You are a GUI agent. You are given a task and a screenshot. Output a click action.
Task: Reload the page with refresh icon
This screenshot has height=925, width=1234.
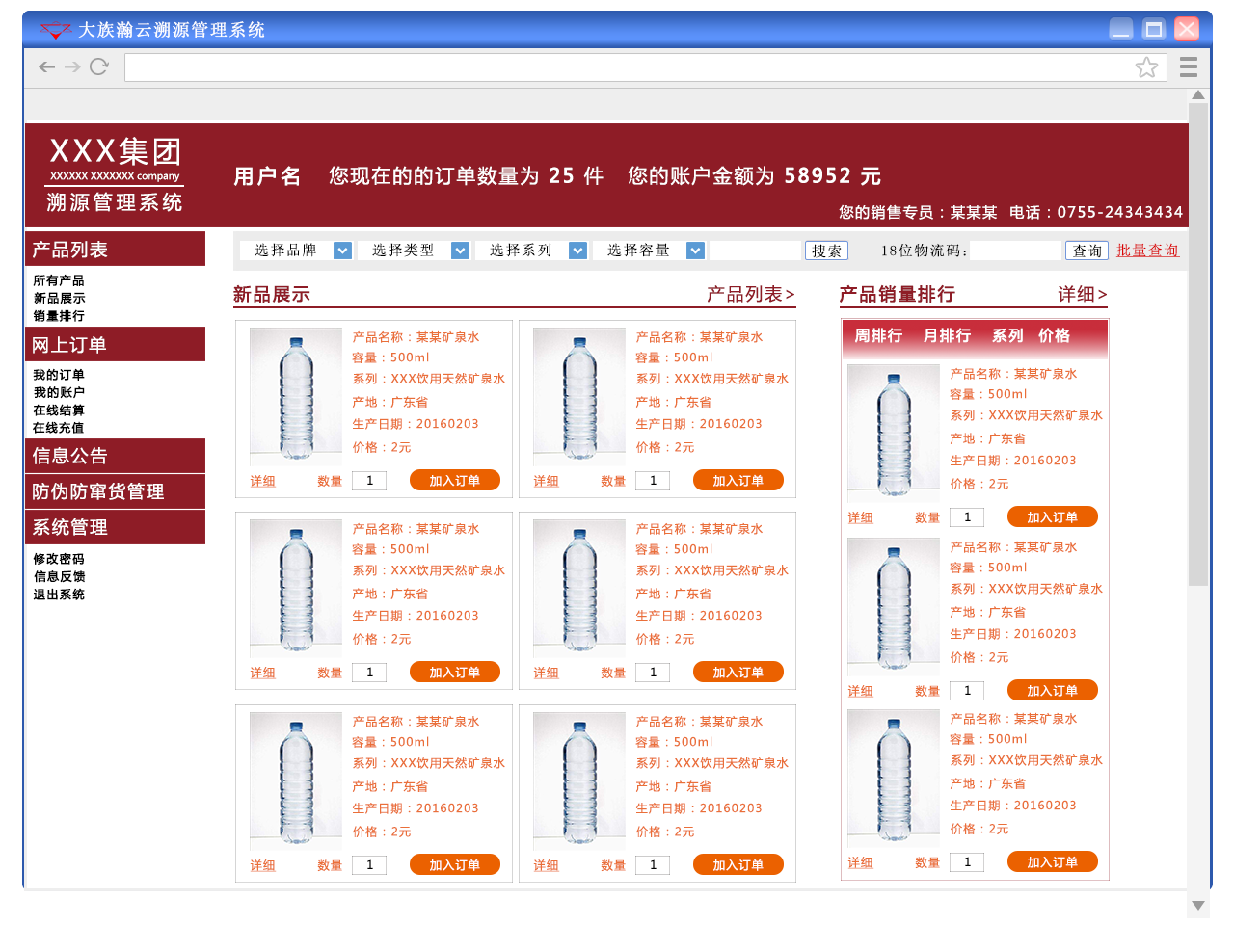98,66
